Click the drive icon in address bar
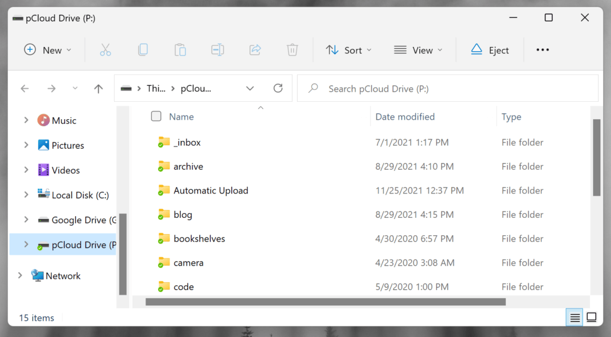Image resolution: width=611 pixels, height=337 pixels. pyautogui.click(x=126, y=89)
